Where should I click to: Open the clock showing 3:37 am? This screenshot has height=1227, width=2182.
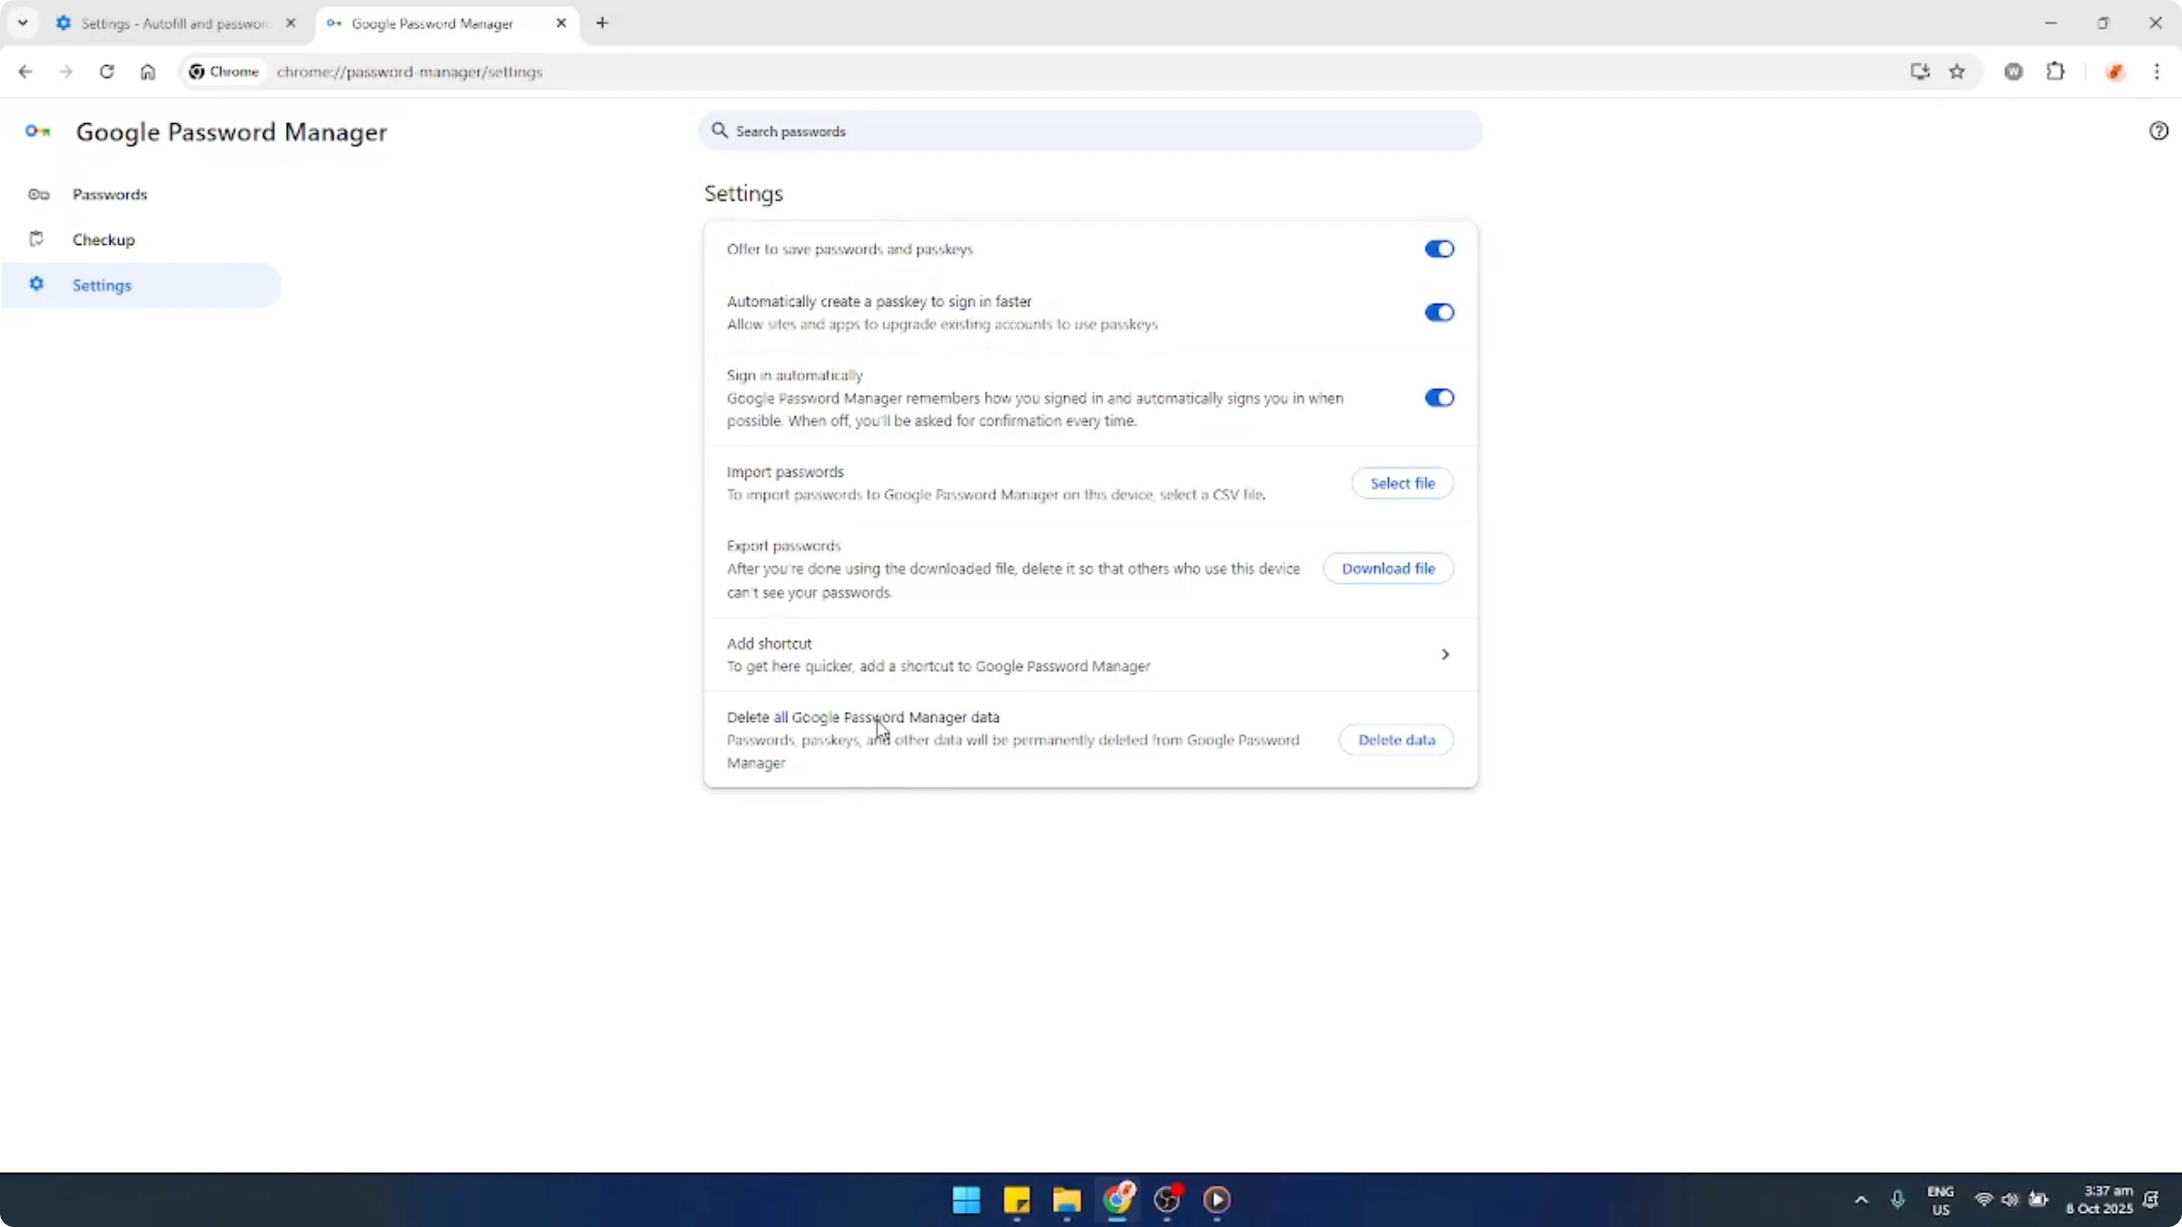pos(2099,1200)
